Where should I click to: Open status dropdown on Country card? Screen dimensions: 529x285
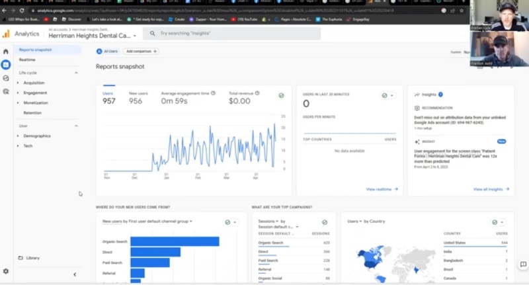point(502,222)
